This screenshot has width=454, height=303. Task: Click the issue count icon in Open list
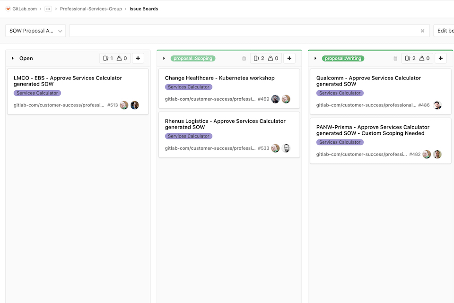pyautogui.click(x=105, y=58)
